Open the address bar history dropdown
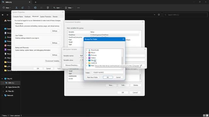This screenshot has height=117, width=209. [x=154, y=15]
